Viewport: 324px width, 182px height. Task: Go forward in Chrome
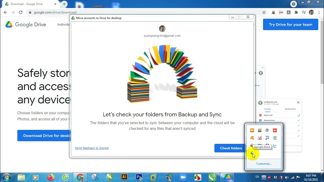pyautogui.click(x=13, y=12)
